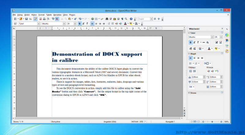Toggle Underline P in formatting toolbar
Image resolution: width=245 pixels, height=135 pixels.
[87, 24]
